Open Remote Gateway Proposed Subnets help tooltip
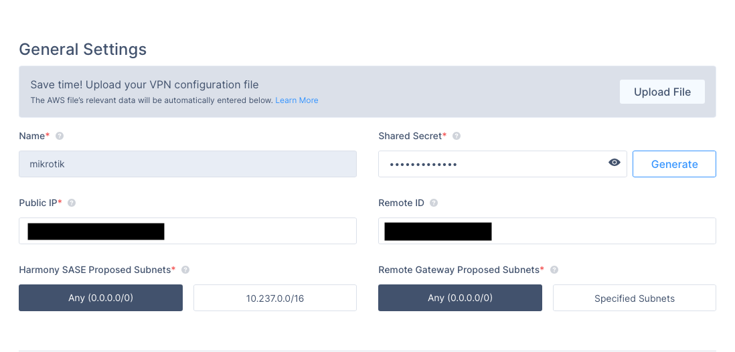This screenshot has width=735, height=352. 554,270
